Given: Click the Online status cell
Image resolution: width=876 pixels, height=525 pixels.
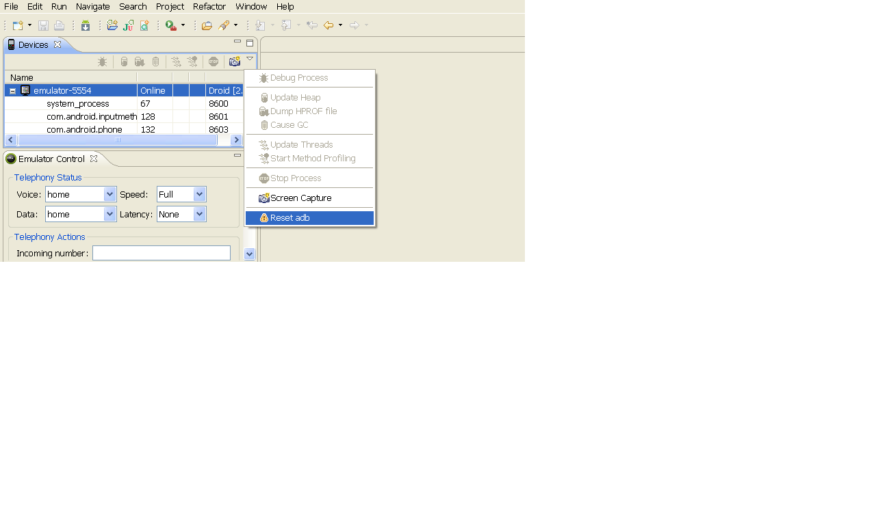Looking at the screenshot, I should pyautogui.click(x=155, y=91).
